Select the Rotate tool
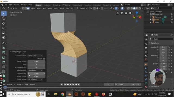This screenshot has height=97, width=174. click(4, 28)
